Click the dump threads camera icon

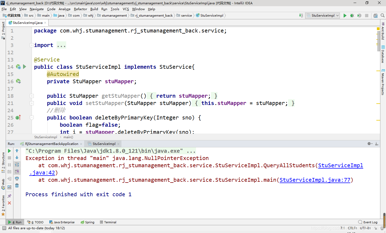pyautogui.click(x=9, y=172)
